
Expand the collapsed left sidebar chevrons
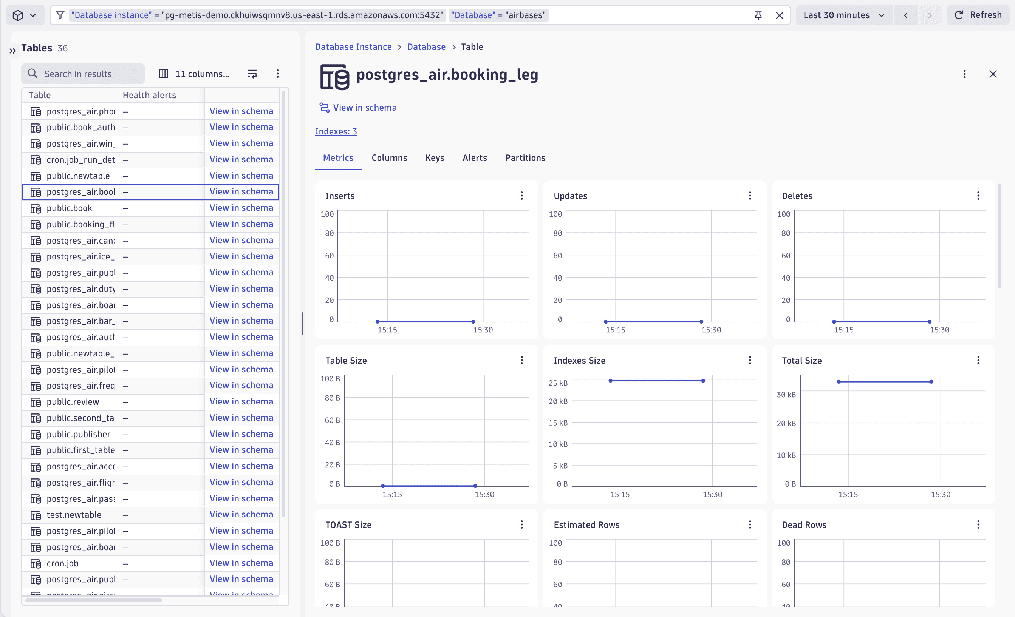point(13,51)
